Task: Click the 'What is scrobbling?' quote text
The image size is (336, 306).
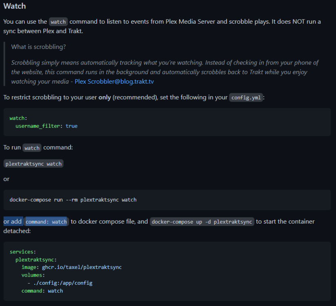Action: (39, 47)
